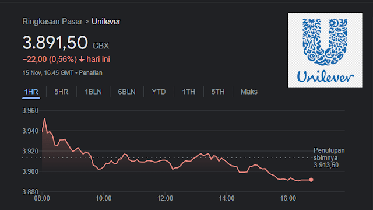The image size is (373, 210).
Task: Click the 'hari ini' label
Action: pyautogui.click(x=98, y=59)
